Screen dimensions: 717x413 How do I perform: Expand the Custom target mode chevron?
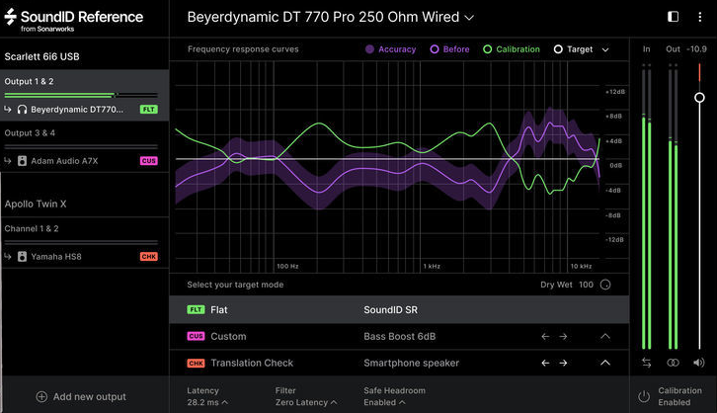click(605, 336)
